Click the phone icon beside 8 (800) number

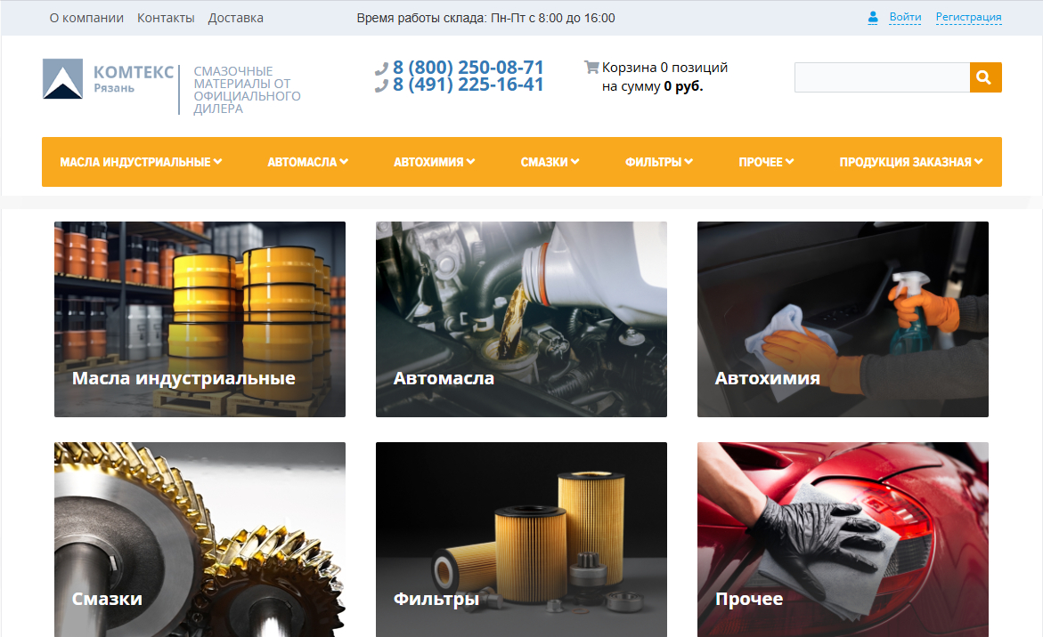[381, 69]
